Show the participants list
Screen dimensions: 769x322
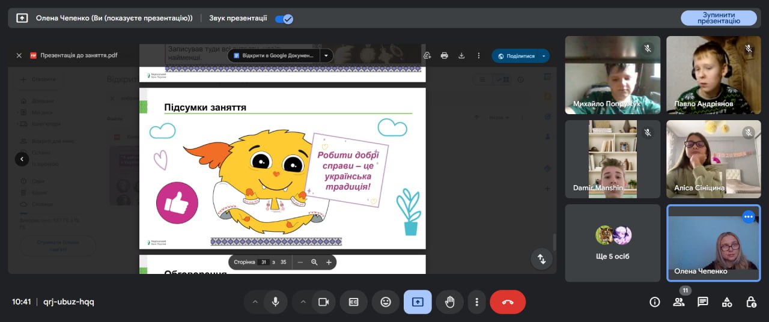click(679, 302)
